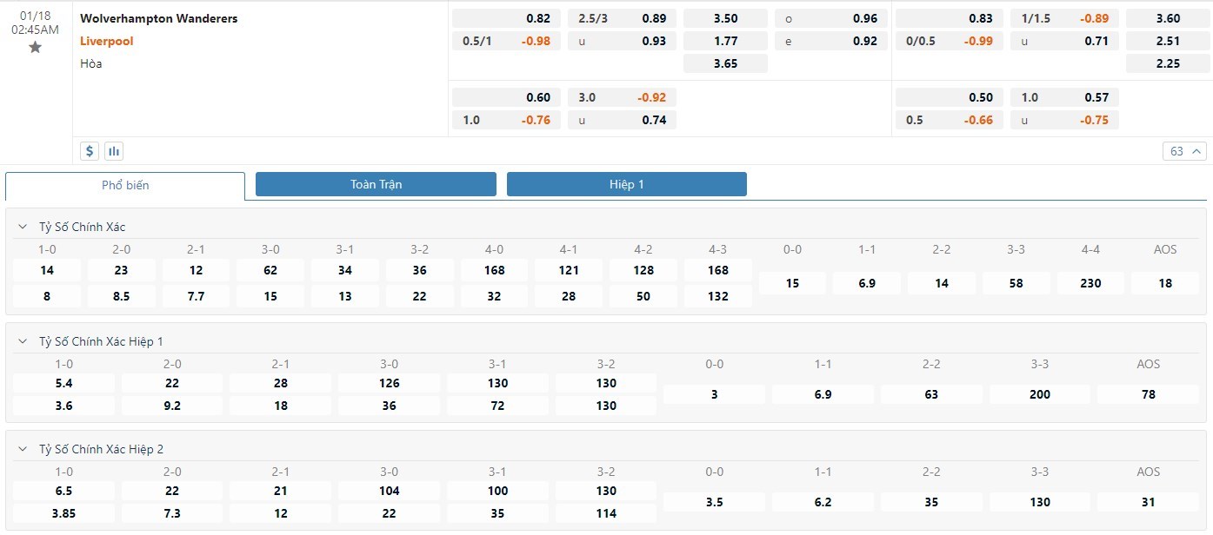Select the 4-4 score odds of 230
The image size is (1213, 535).
pos(1090,283)
